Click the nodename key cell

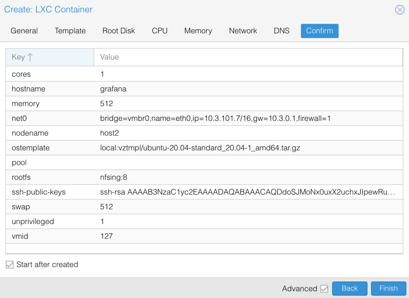(50, 133)
